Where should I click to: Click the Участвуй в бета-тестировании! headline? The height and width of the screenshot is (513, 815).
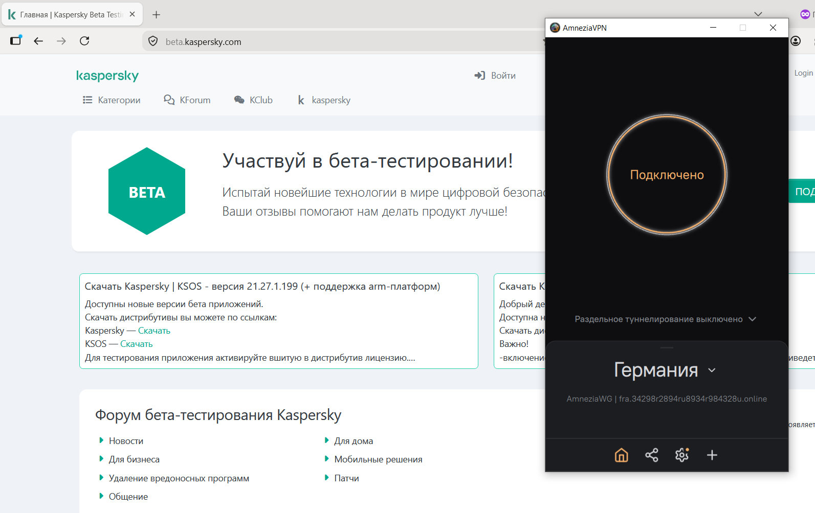coord(367,161)
